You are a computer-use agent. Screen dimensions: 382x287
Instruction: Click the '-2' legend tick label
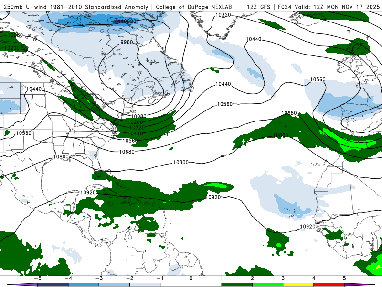129,278
